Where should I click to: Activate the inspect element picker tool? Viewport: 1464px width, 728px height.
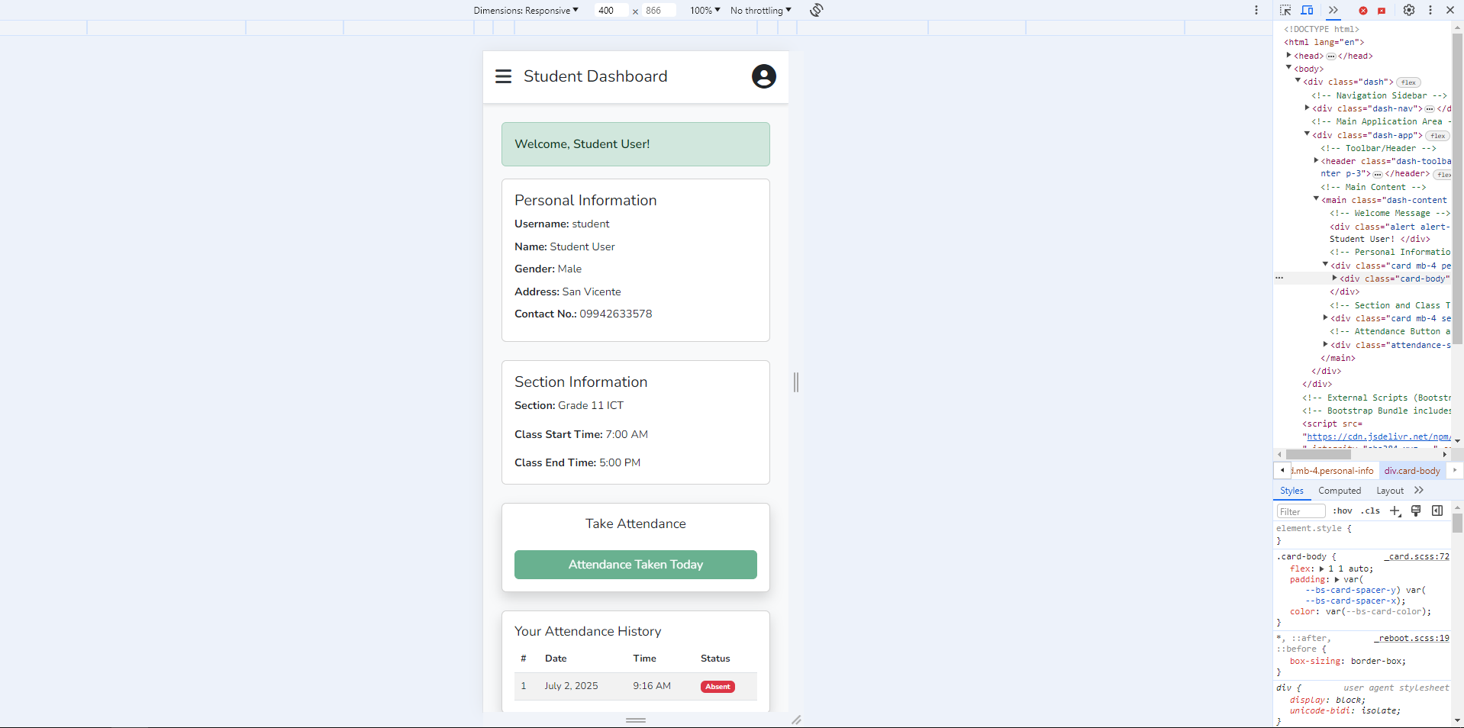click(1285, 10)
